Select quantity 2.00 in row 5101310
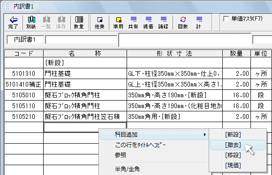The image size is (272, 175). (237, 73)
